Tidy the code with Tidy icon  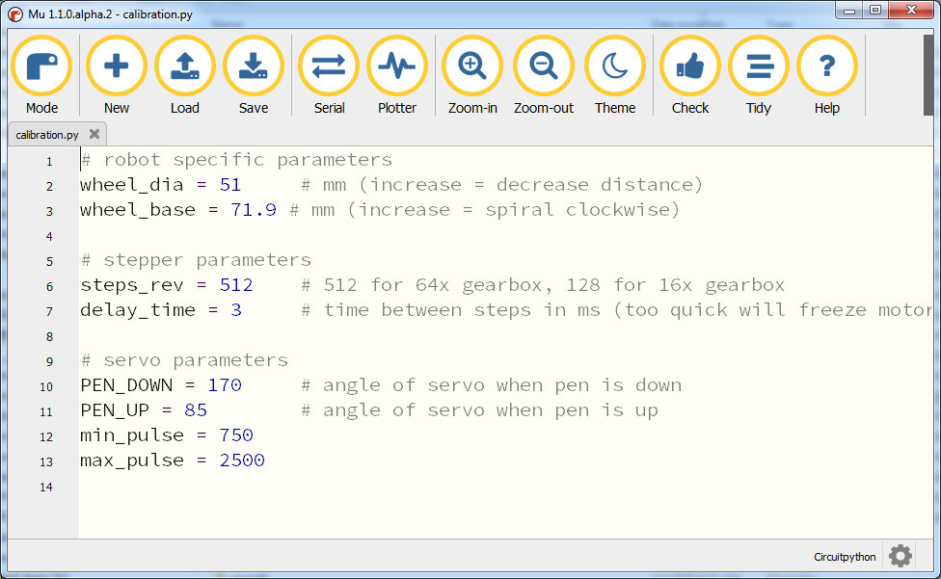pos(759,66)
